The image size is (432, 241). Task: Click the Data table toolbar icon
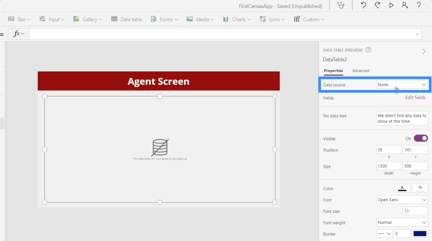pyautogui.click(x=114, y=19)
